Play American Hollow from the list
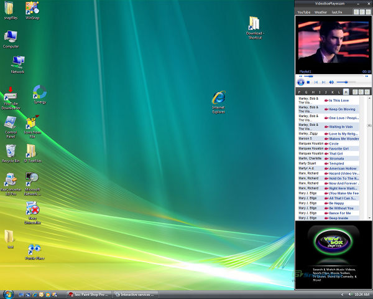373x299 pixels. (343, 169)
